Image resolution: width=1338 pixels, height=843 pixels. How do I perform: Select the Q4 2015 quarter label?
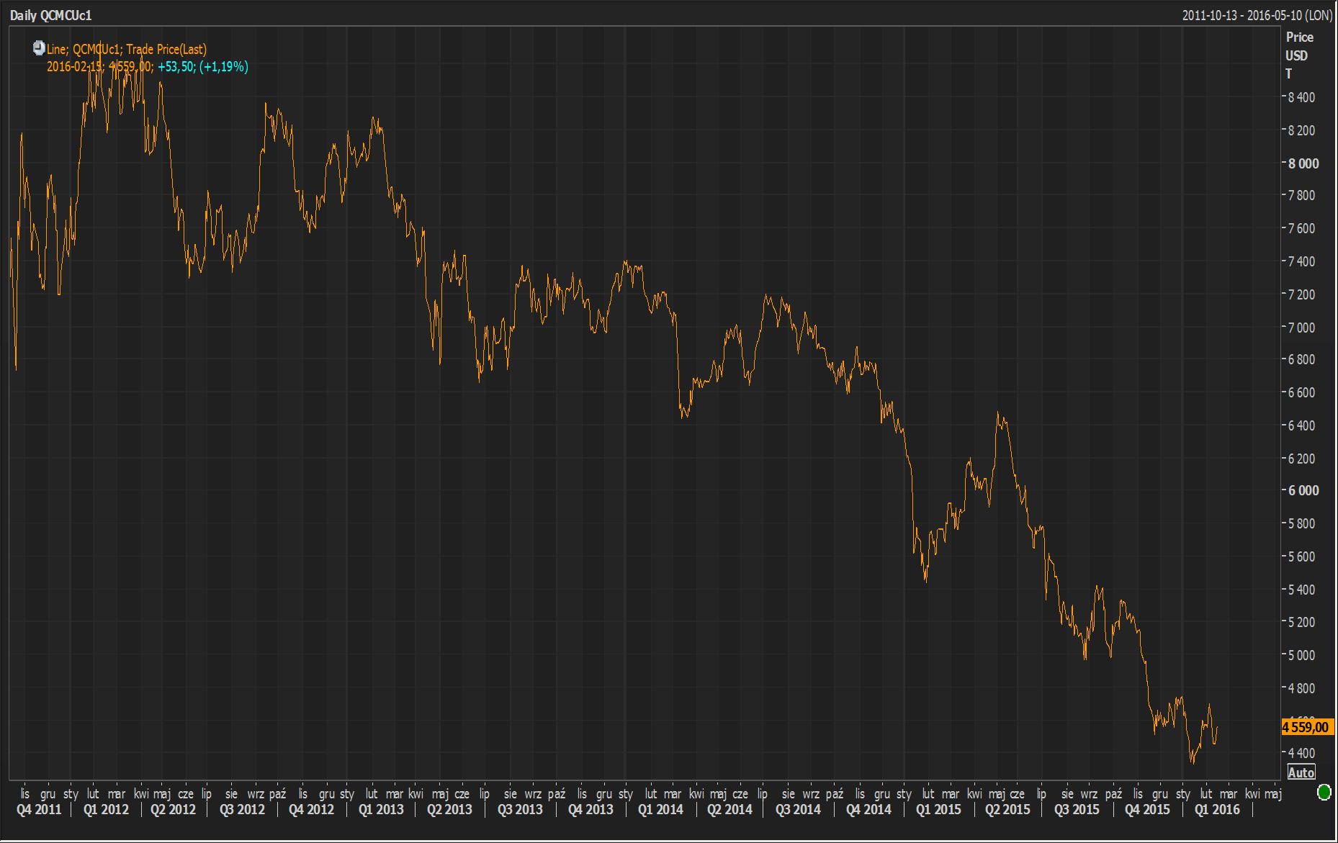point(1147,809)
